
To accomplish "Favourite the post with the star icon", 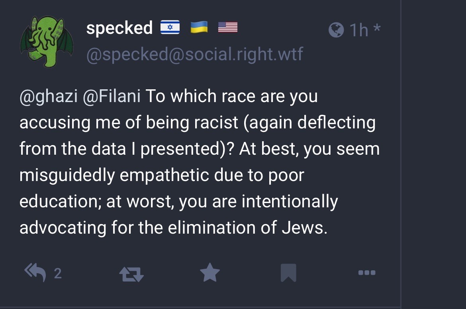I will 210,273.
